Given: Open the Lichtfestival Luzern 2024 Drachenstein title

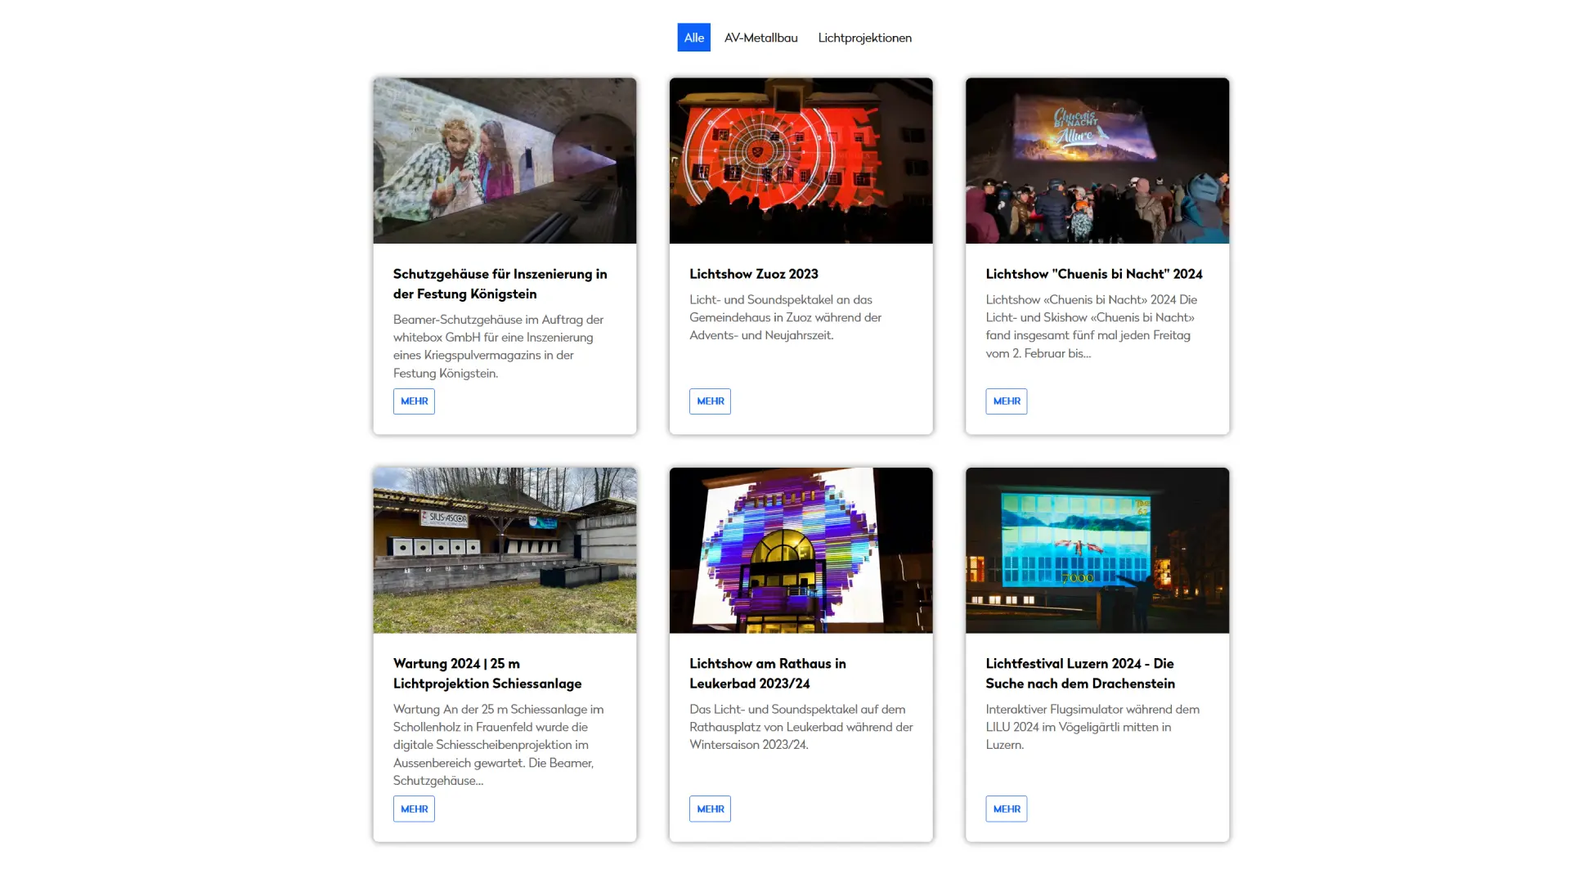Looking at the screenshot, I should [x=1079, y=674].
